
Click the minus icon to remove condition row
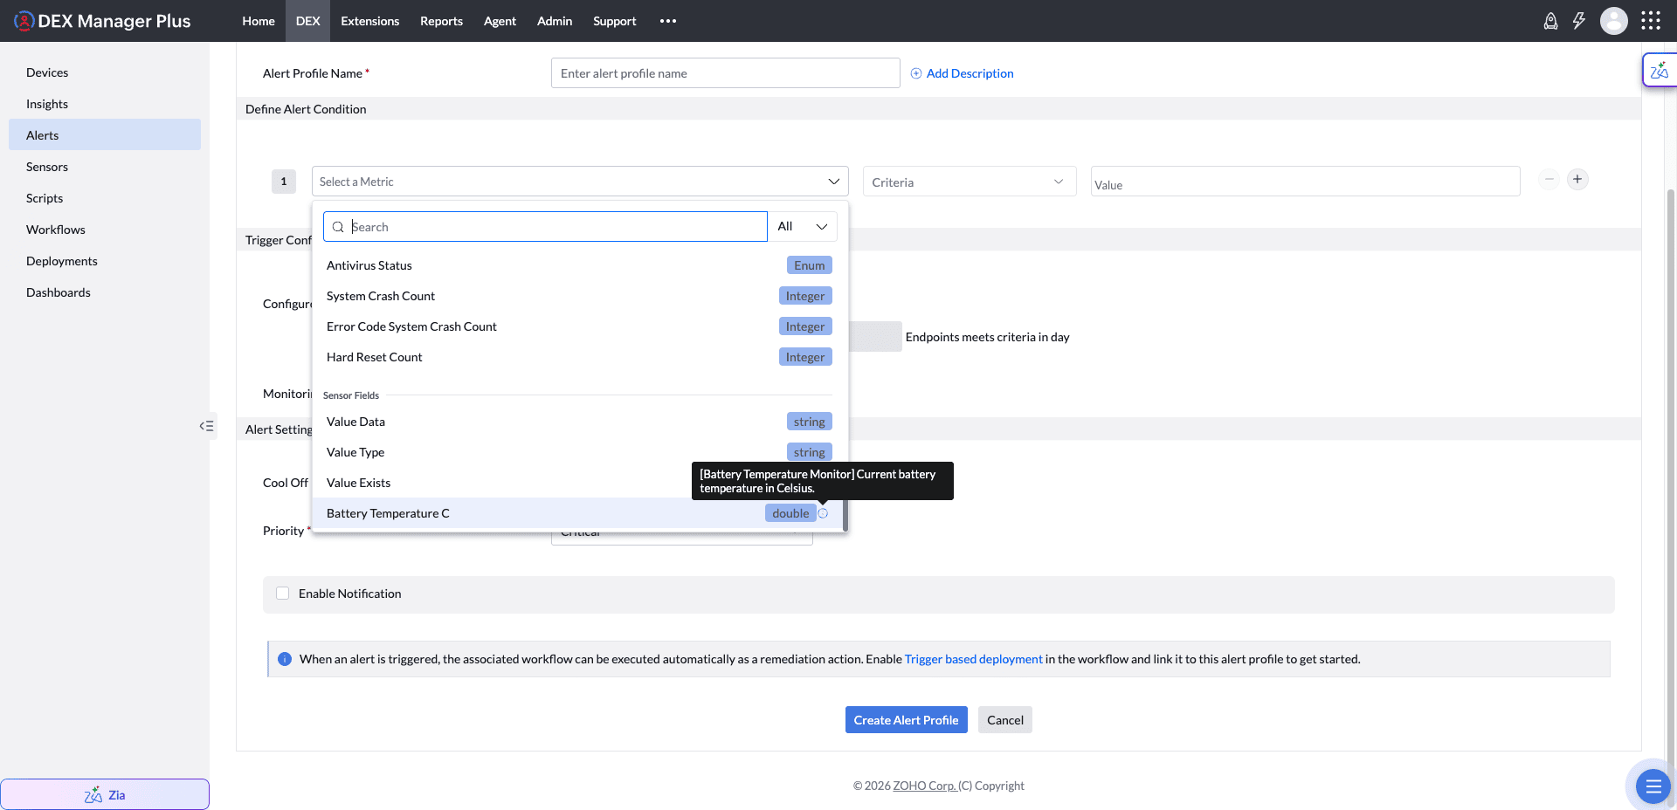pyautogui.click(x=1549, y=179)
